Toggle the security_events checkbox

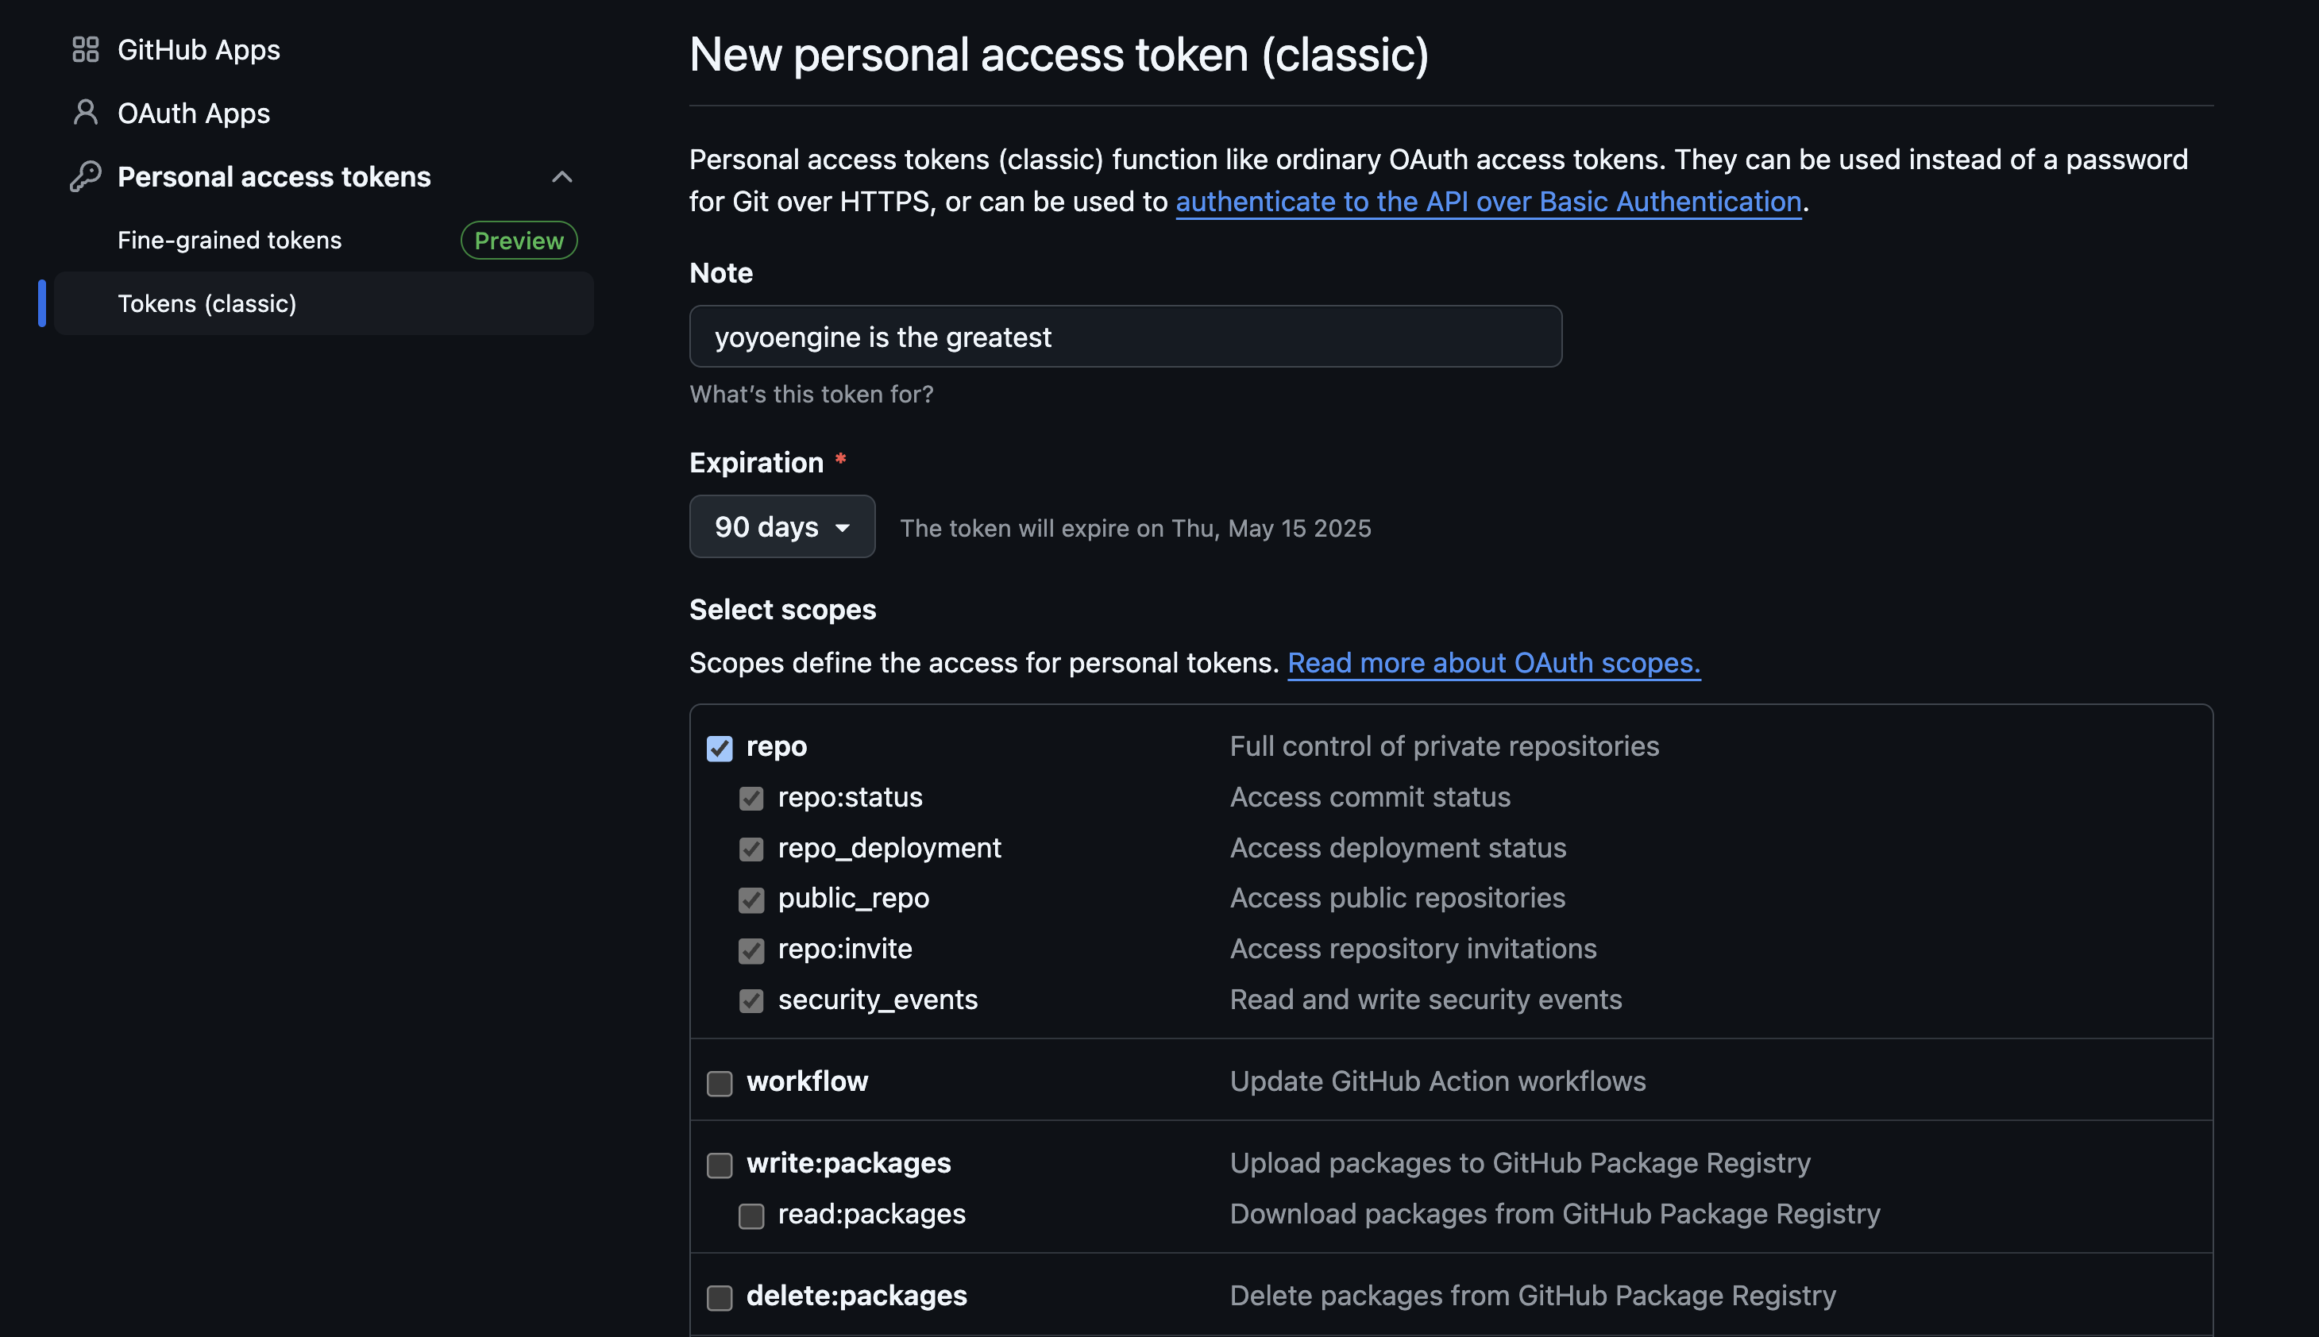coord(751,1001)
